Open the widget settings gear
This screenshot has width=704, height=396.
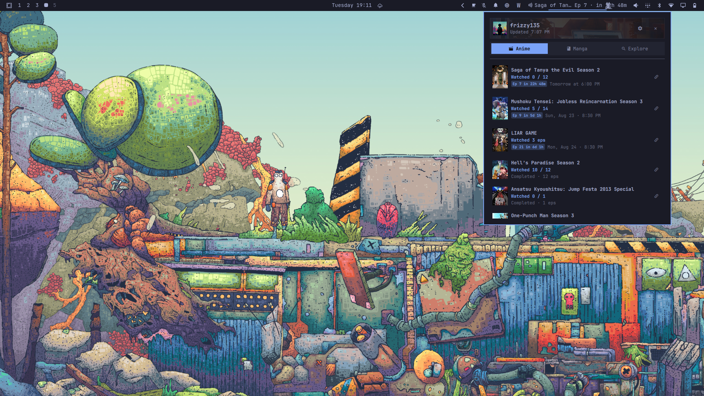tap(640, 28)
